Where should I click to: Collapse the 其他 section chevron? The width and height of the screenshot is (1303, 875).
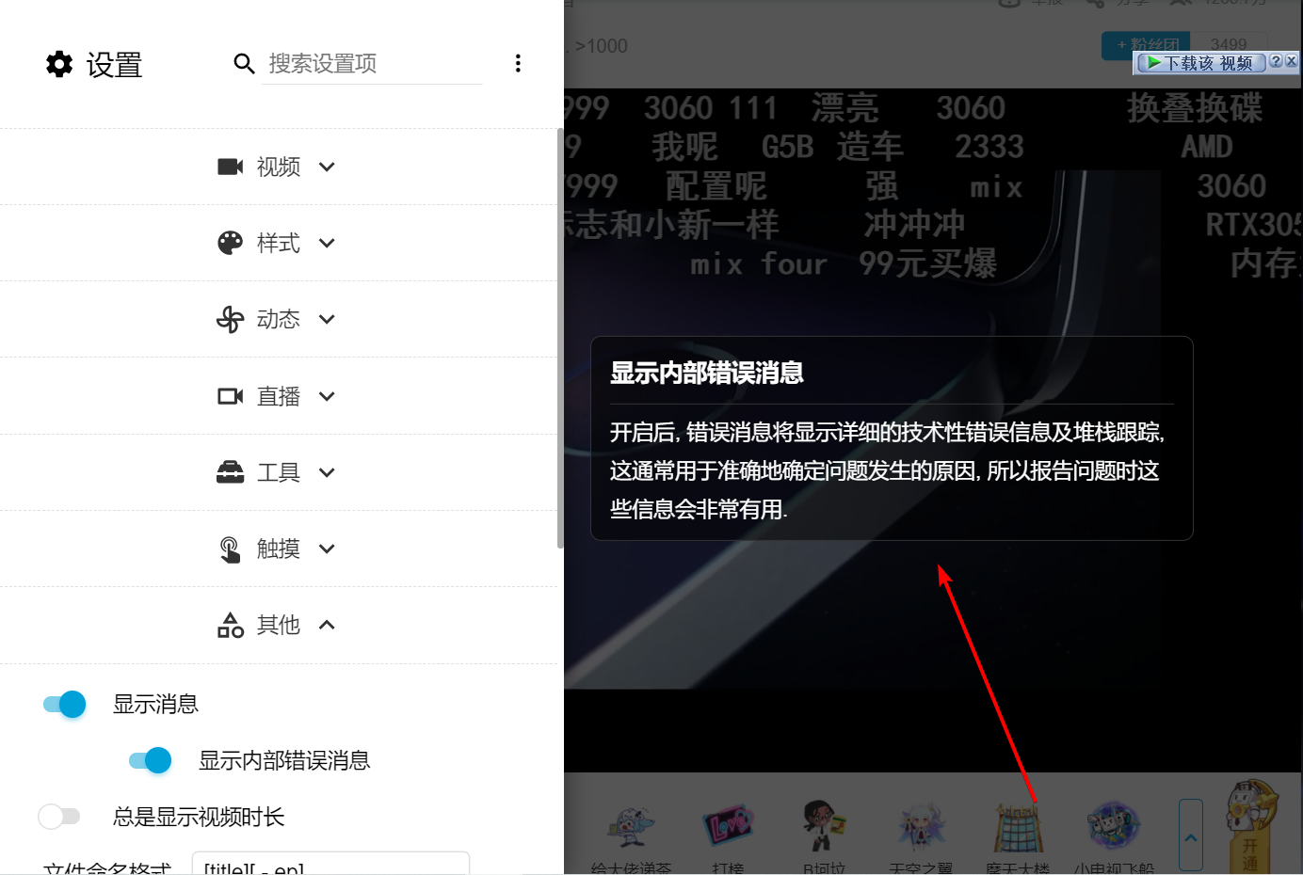pyautogui.click(x=327, y=625)
